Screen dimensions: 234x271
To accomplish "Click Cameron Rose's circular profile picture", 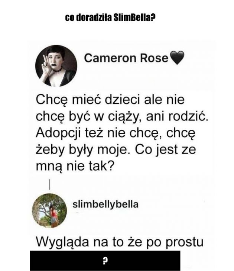I will 56,66.
